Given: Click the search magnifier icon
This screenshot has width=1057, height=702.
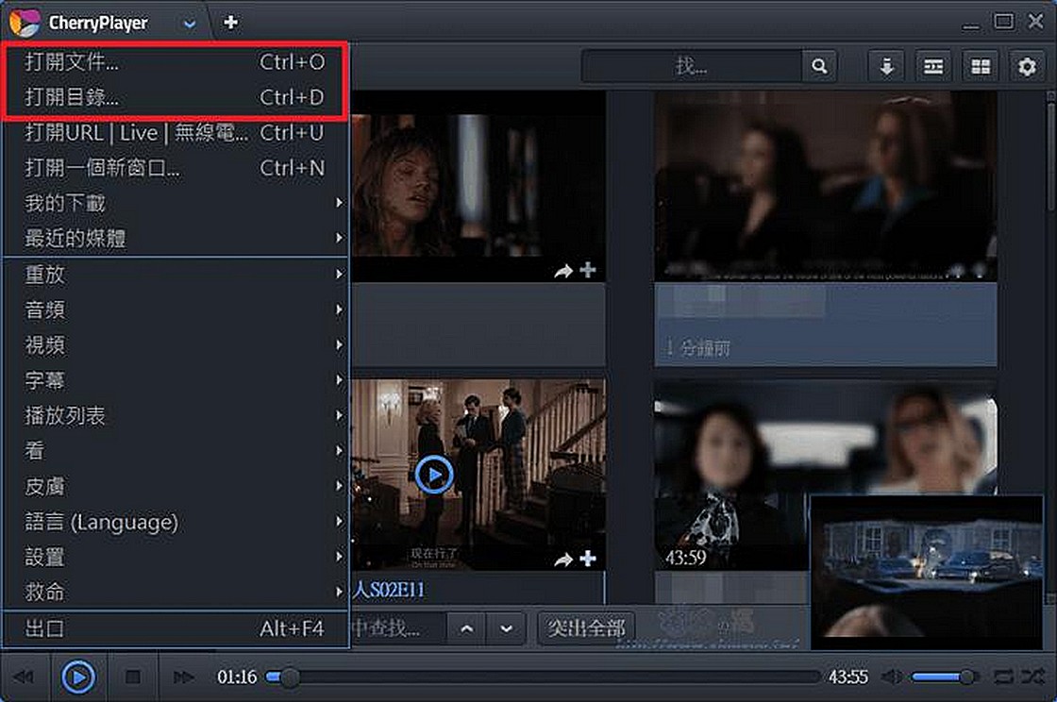Looking at the screenshot, I should (819, 66).
